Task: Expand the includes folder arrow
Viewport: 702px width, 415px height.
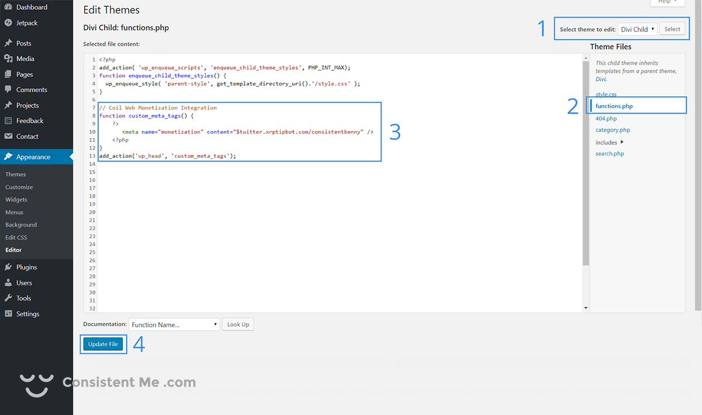Action: (x=622, y=142)
